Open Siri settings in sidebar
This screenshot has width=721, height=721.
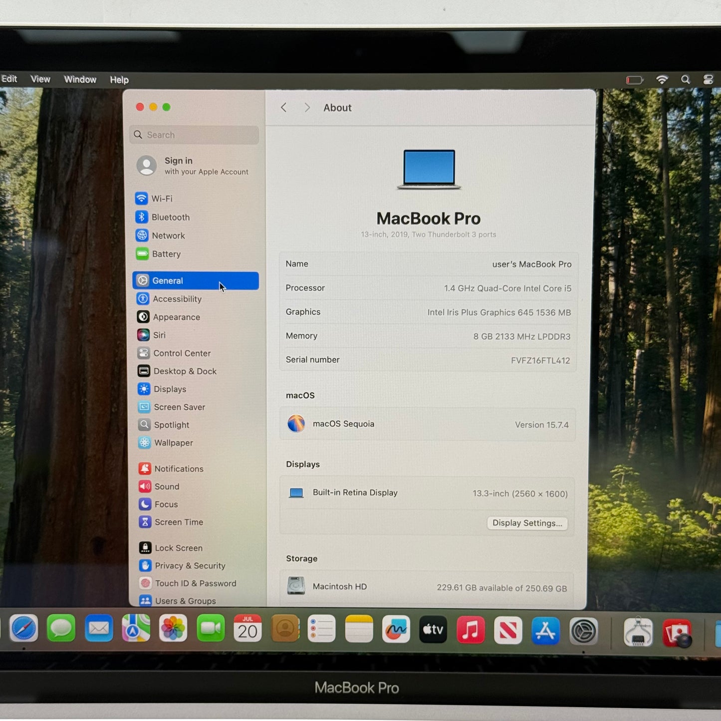coord(195,335)
